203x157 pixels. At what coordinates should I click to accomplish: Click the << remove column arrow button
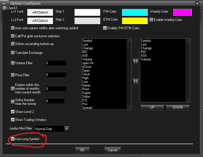pos(136,81)
